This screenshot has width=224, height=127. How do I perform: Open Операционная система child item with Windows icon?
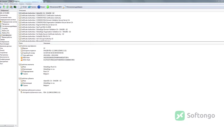(9, 22)
